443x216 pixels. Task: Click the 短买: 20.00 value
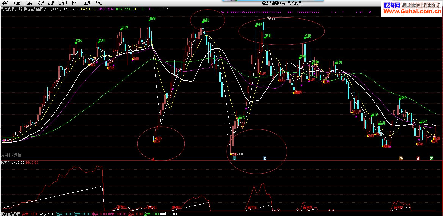[64, 214]
